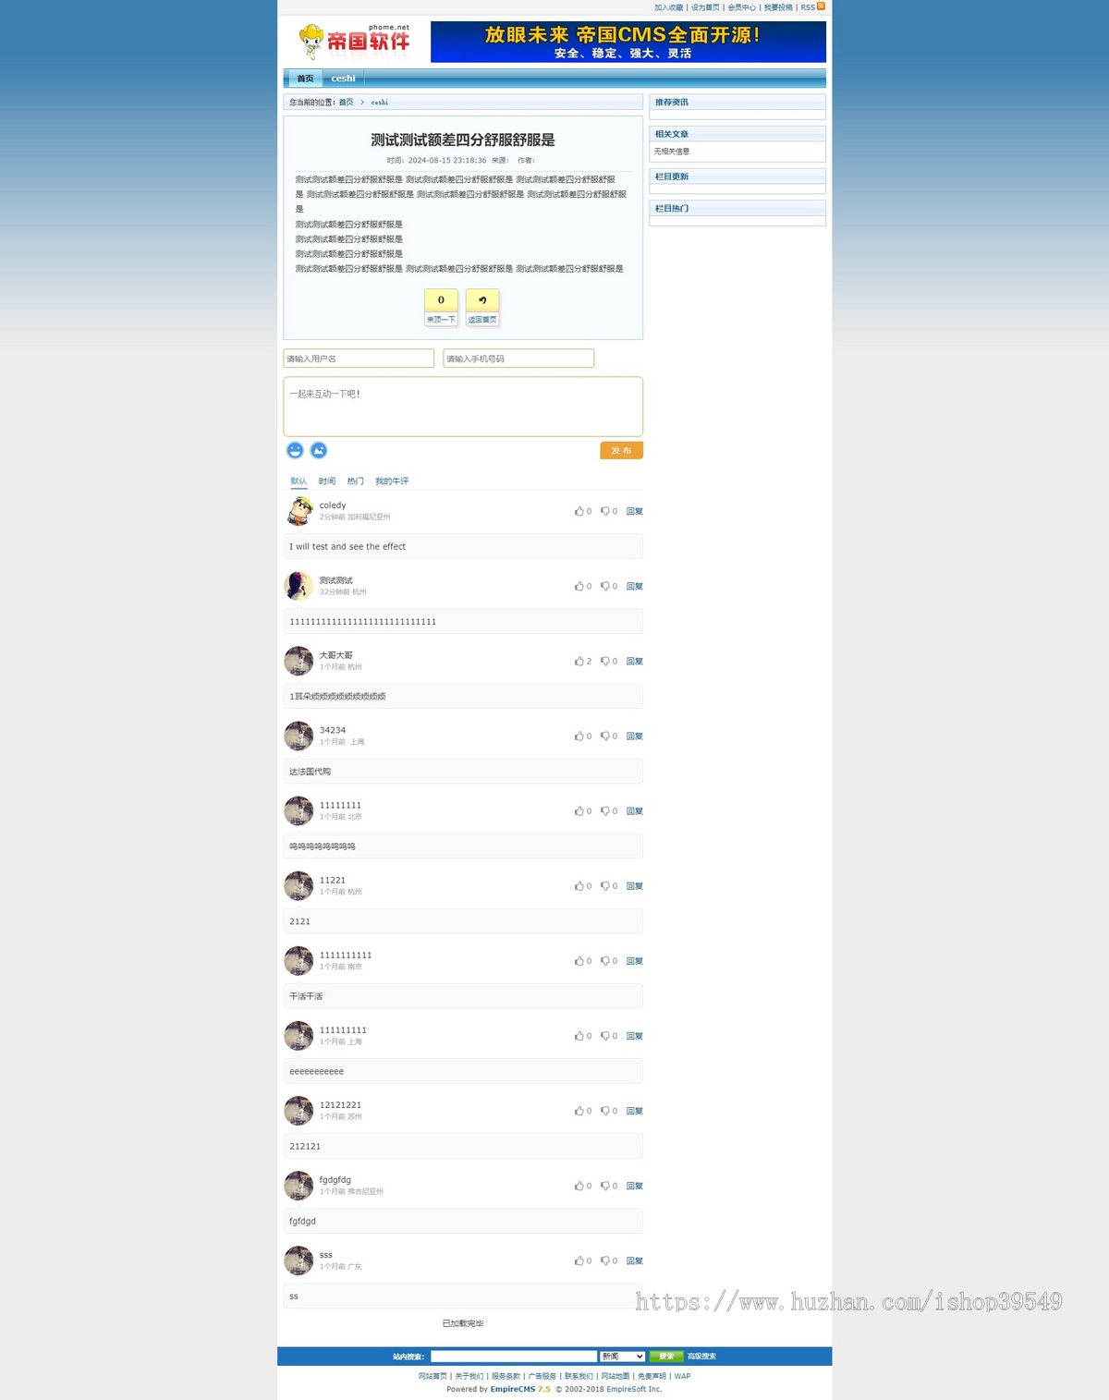1109x1400 pixels.
Task: Open the image upload icon below the comment box
Action: 319,450
